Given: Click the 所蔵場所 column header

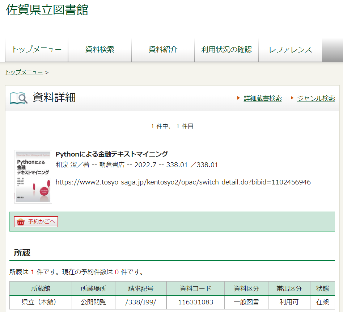Looking at the screenshot, I should pos(93,288).
